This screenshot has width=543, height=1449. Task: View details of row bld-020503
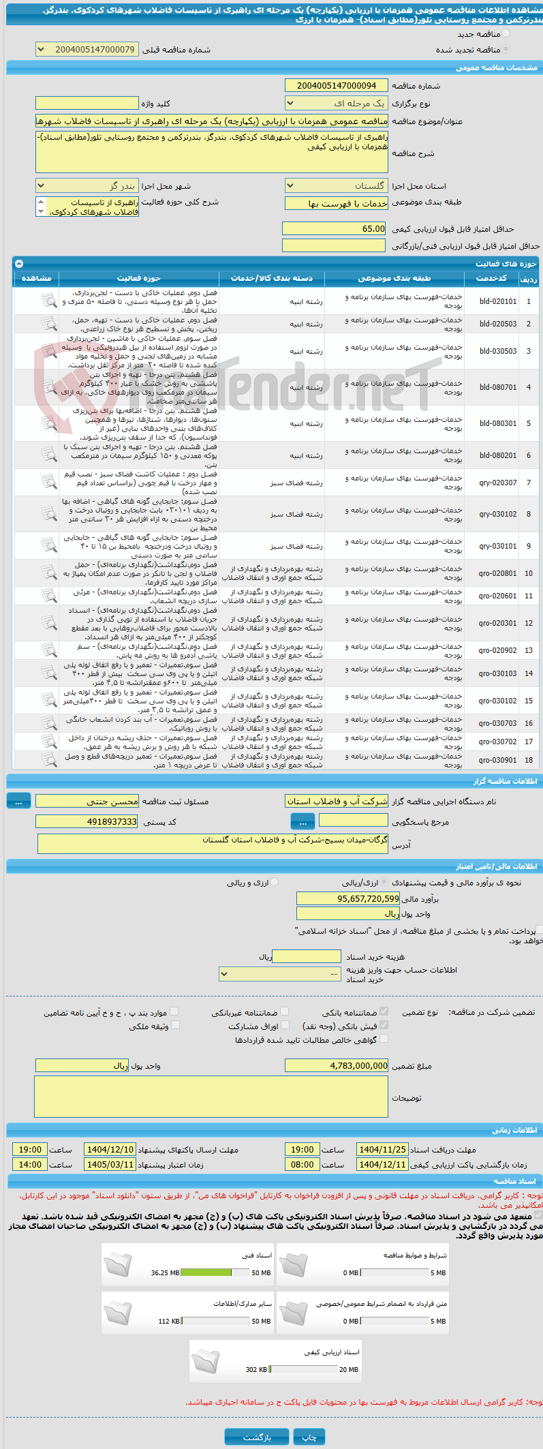click(48, 324)
